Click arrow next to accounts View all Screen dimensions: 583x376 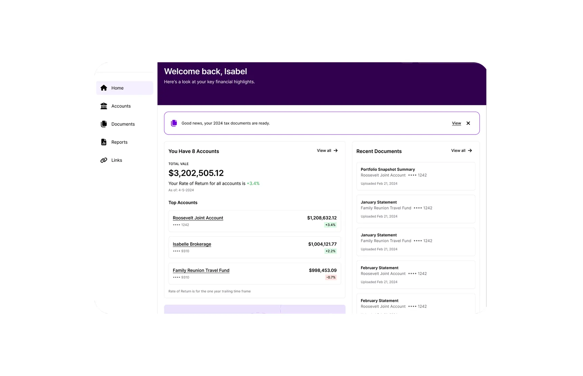pyautogui.click(x=336, y=150)
